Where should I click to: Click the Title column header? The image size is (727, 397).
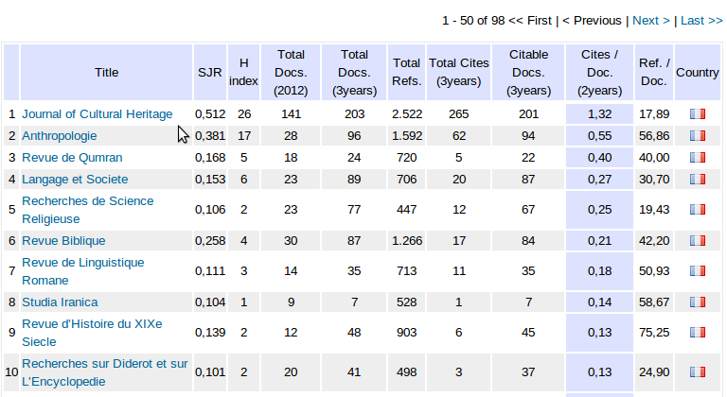pos(107,72)
